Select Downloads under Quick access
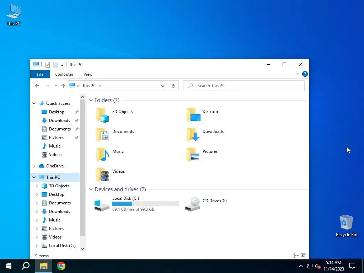Image resolution: width=364 pixels, height=273 pixels. (x=59, y=121)
